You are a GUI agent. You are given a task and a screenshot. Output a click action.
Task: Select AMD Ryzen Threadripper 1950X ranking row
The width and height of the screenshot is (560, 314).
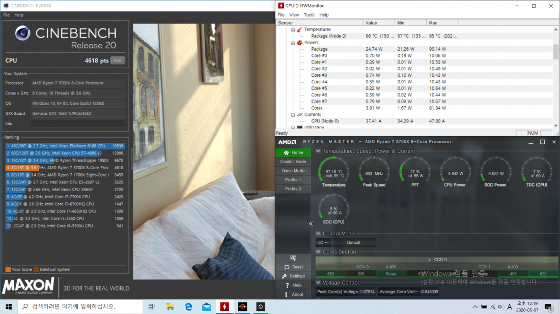coord(65,161)
